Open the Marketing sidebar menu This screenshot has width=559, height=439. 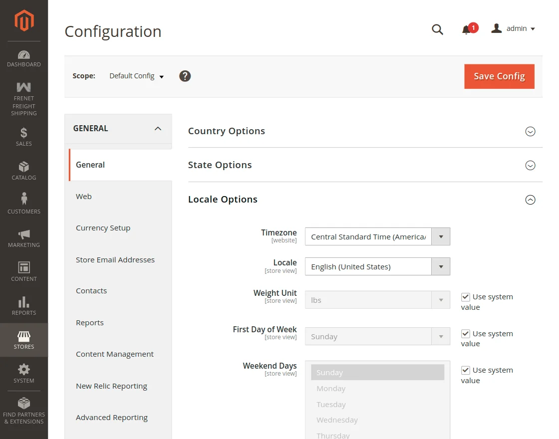point(23,237)
